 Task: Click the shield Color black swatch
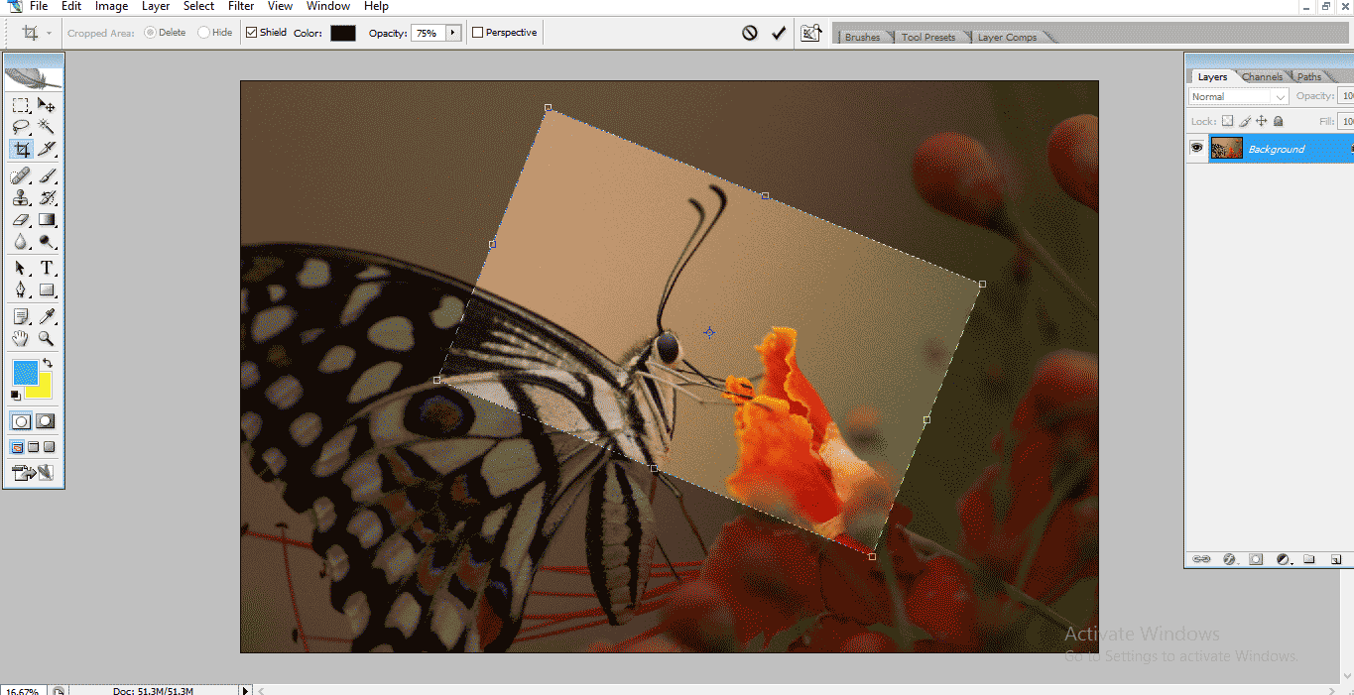click(x=343, y=33)
